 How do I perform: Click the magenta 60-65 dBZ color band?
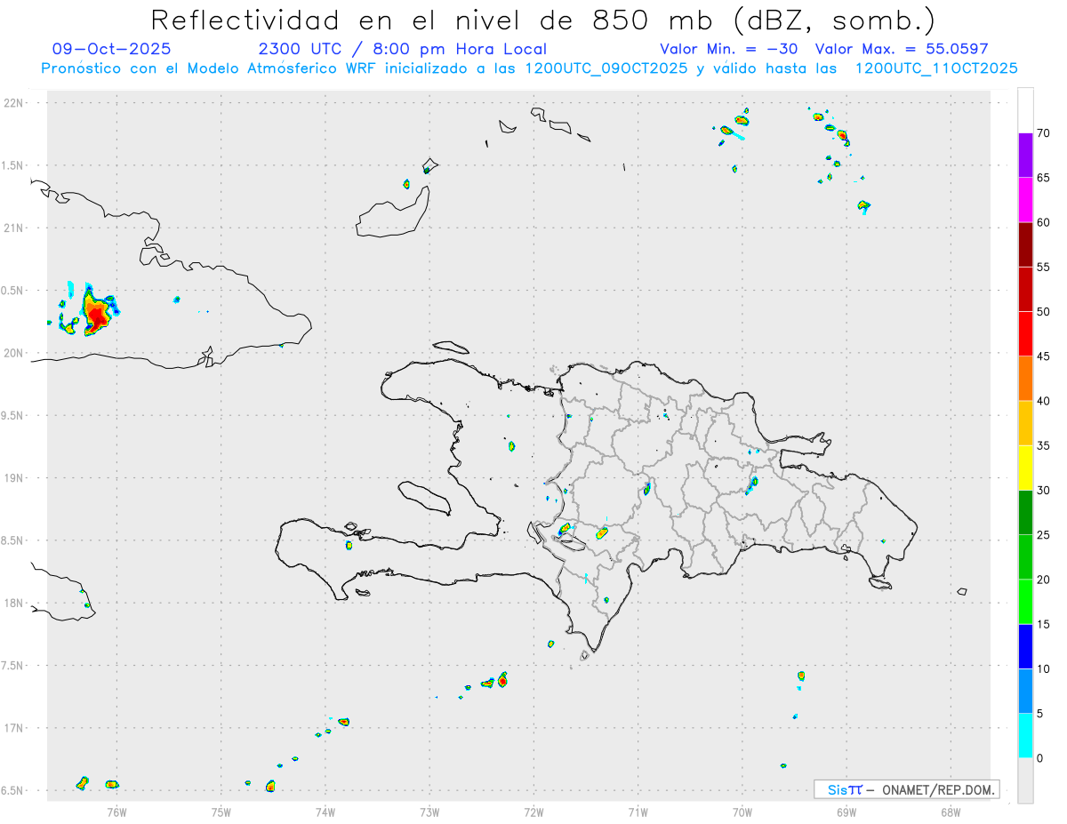(x=1025, y=200)
